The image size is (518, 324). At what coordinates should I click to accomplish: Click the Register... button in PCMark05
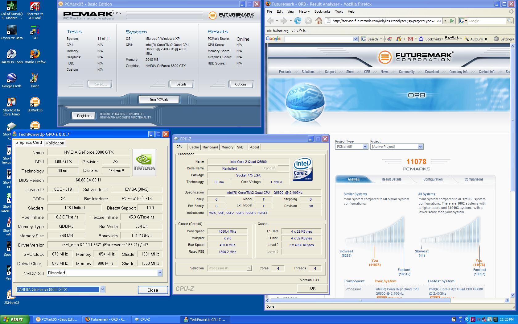[x=84, y=116]
